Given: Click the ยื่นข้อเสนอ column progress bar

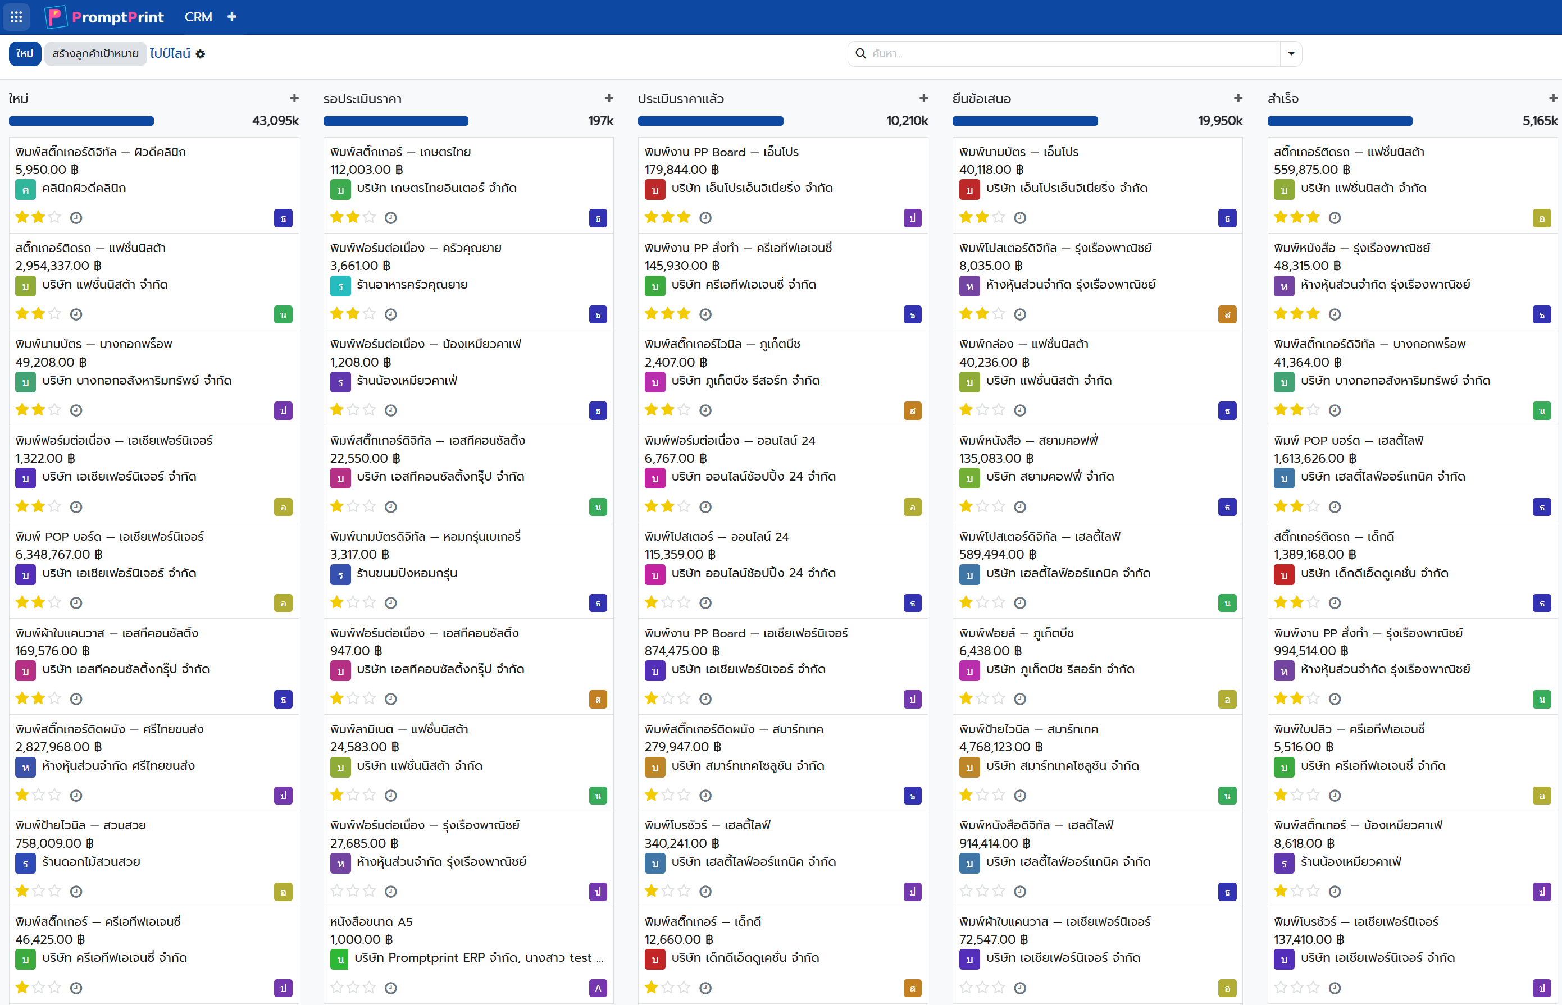Looking at the screenshot, I should 1026,121.
